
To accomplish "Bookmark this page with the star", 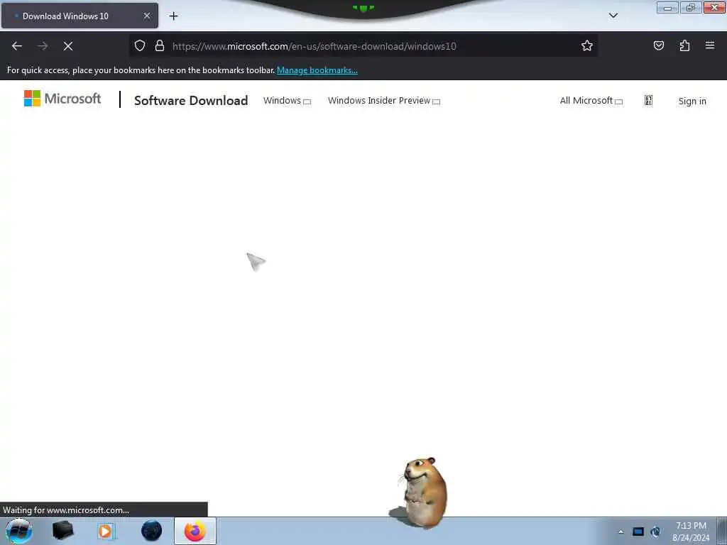I will pyautogui.click(x=587, y=46).
